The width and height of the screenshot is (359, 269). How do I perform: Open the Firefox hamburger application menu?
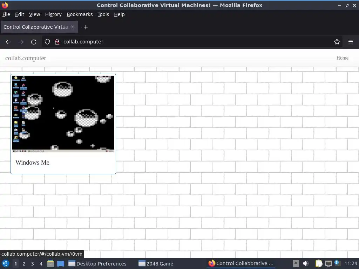[x=351, y=42]
